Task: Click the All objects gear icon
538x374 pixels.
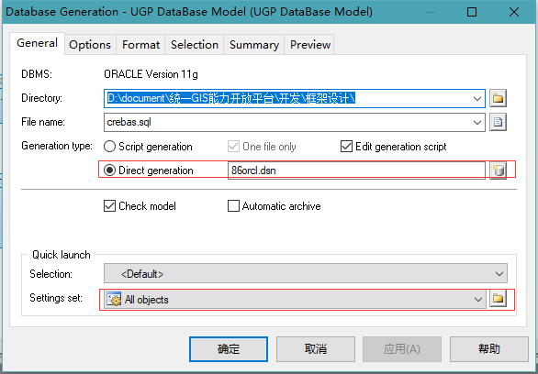Action: (114, 300)
